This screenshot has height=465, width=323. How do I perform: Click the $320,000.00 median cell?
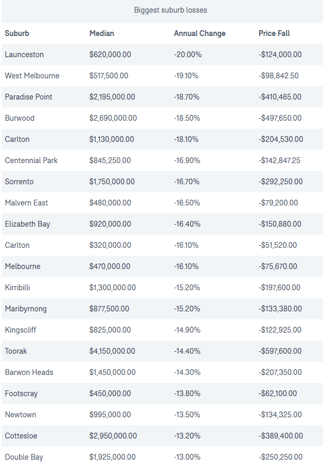(109, 245)
